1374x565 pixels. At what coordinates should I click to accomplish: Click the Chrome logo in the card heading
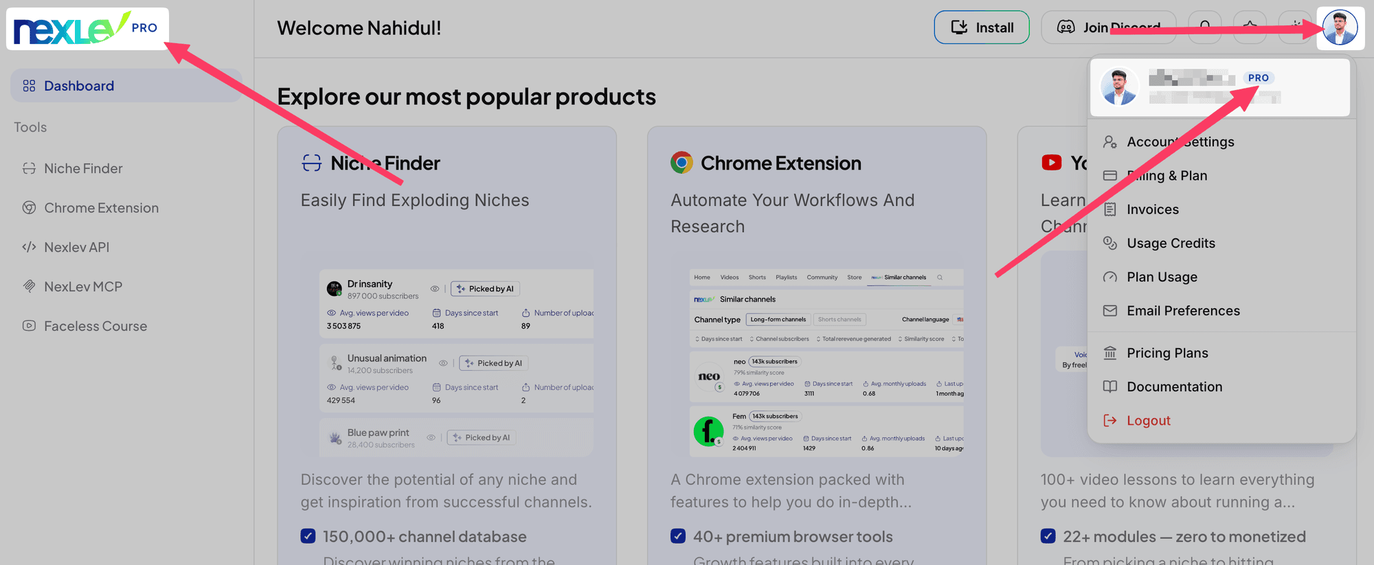pyautogui.click(x=682, y=163)
